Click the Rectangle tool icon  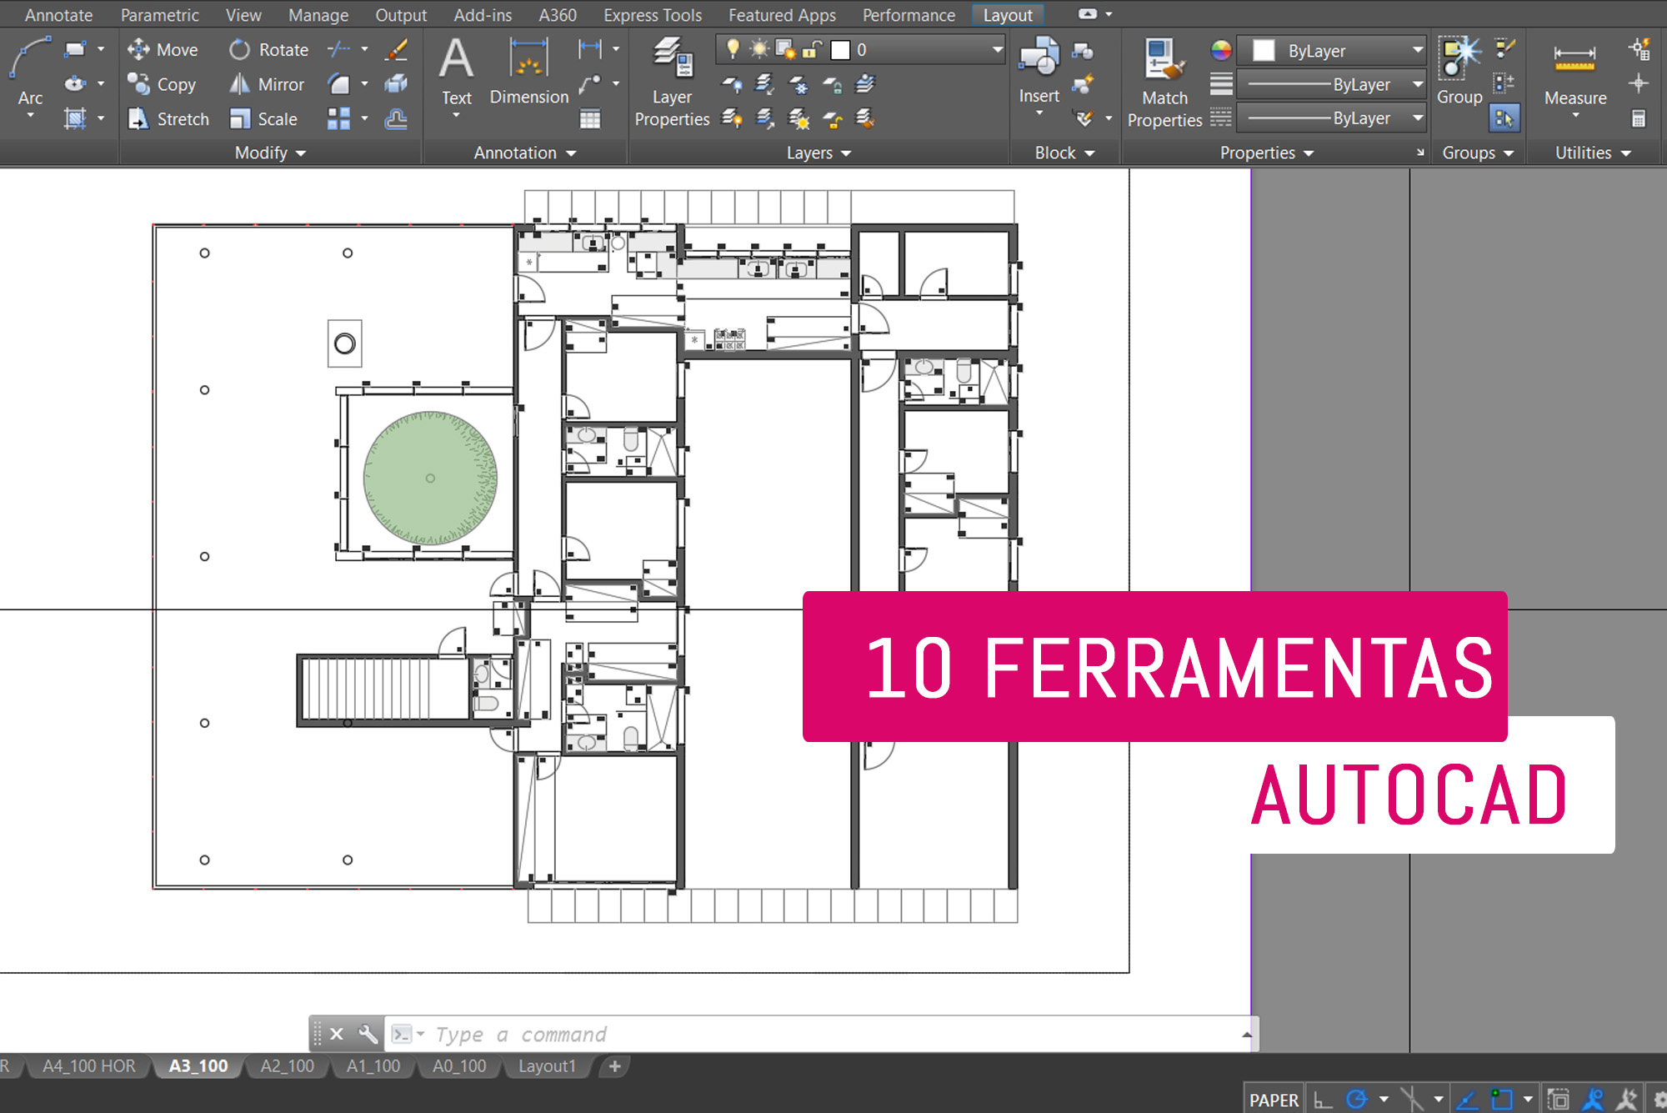point(75,49)
